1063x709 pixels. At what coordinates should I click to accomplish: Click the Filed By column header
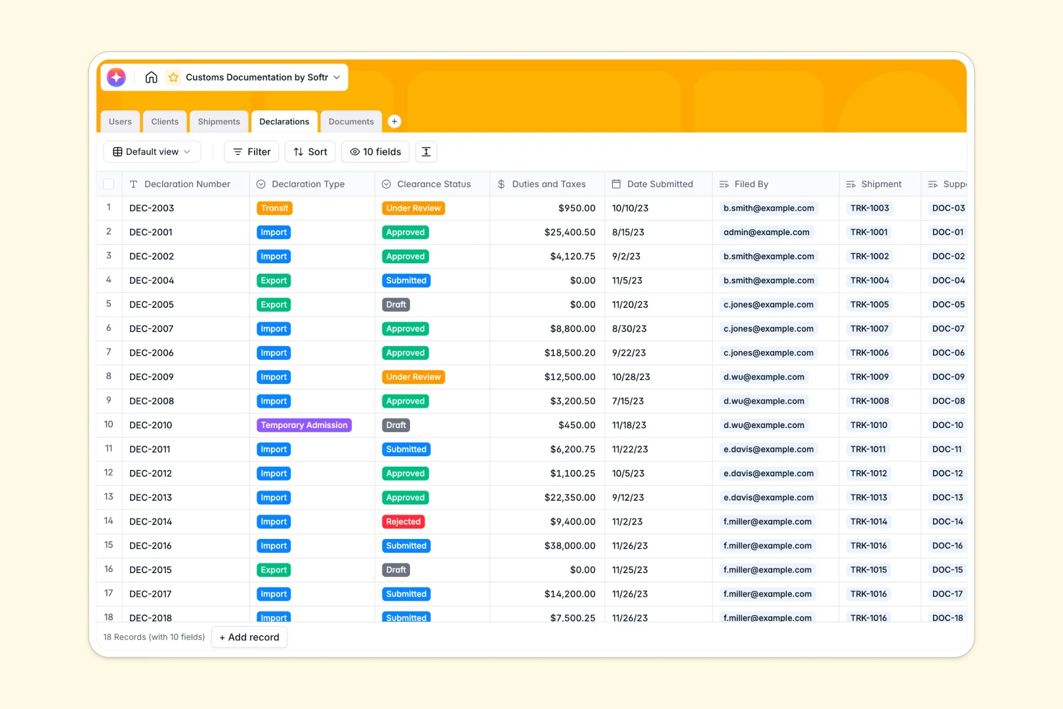pyautogui.click(x=776, y=184)
